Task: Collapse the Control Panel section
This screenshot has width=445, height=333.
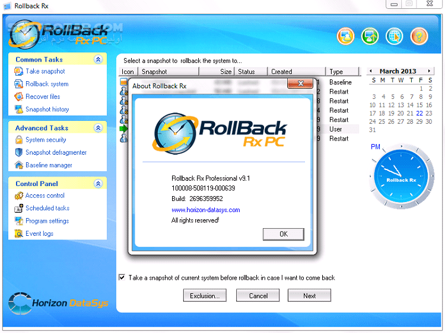Action: click(98, 184)
